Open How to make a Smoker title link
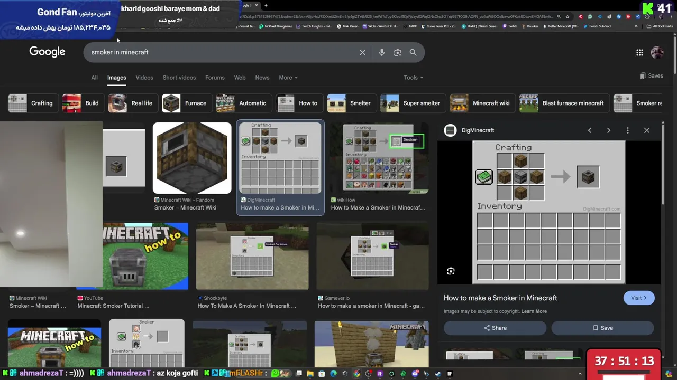This screenshot has width=677, height=380. tap(500, 298)
